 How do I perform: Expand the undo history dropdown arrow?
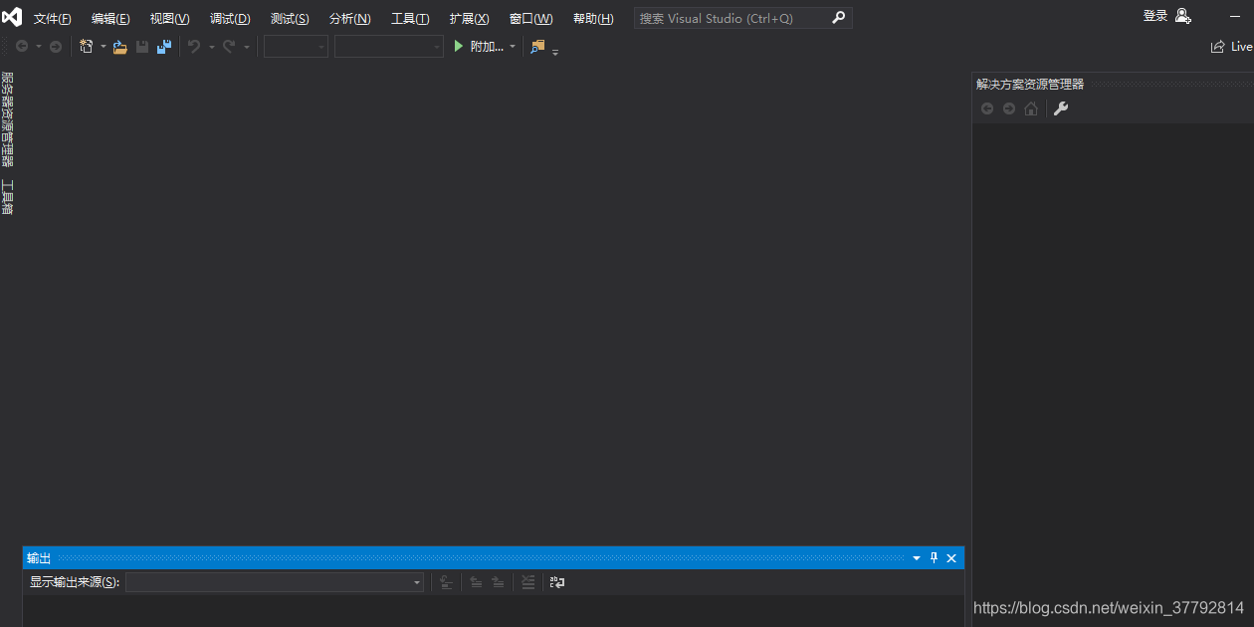pyautogui.click(x=211, y=47)
